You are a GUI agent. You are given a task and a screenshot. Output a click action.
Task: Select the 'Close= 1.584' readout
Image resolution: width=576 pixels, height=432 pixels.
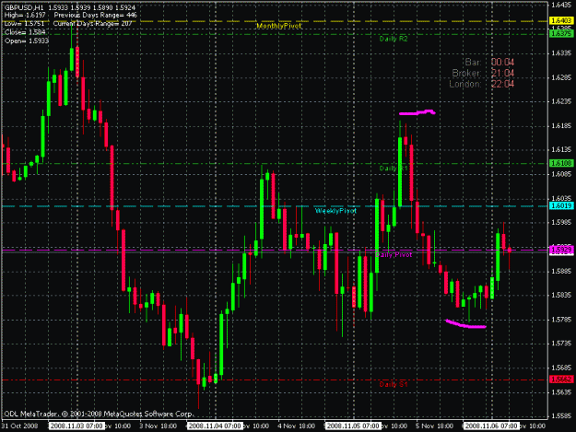25,32
